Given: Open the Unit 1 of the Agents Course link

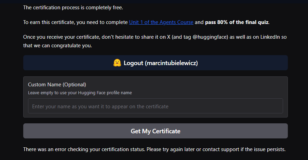Looking at the screenshot, I should point(161,22).
